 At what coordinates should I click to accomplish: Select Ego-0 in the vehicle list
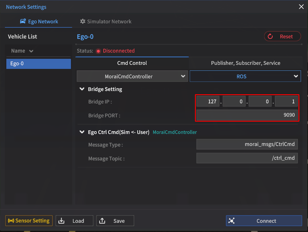38,64
